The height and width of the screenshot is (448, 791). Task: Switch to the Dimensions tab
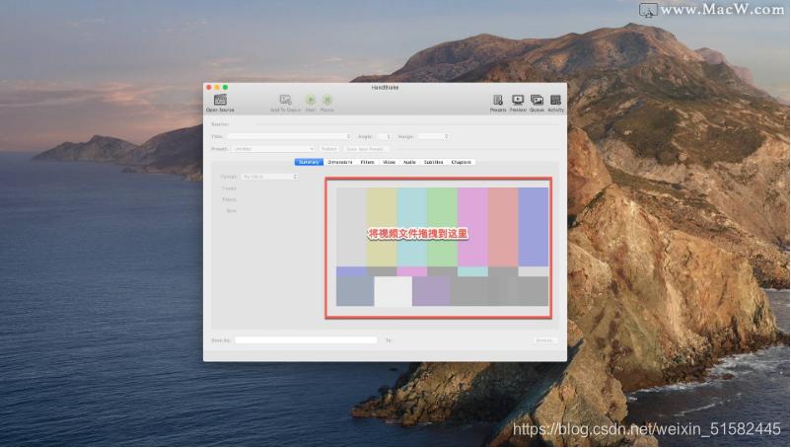pyautogui.click(x=339, y=162)
